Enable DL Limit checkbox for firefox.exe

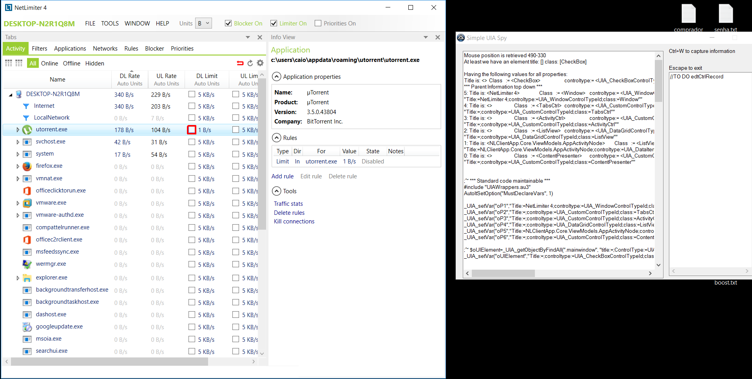click(192, 166)
